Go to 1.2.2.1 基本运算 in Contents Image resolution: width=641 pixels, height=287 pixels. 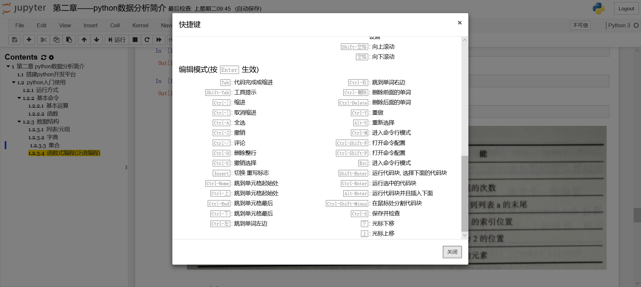tap(48, 106)
